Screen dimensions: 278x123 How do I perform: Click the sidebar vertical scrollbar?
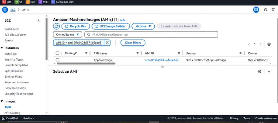click(x=46, y=39)
